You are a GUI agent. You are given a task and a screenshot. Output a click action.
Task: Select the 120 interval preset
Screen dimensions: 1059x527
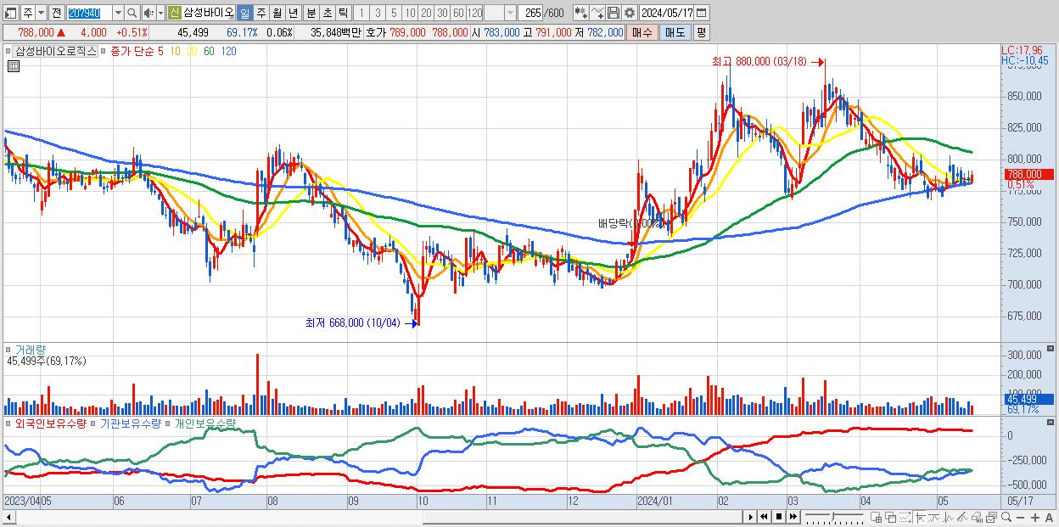(474, 14)
